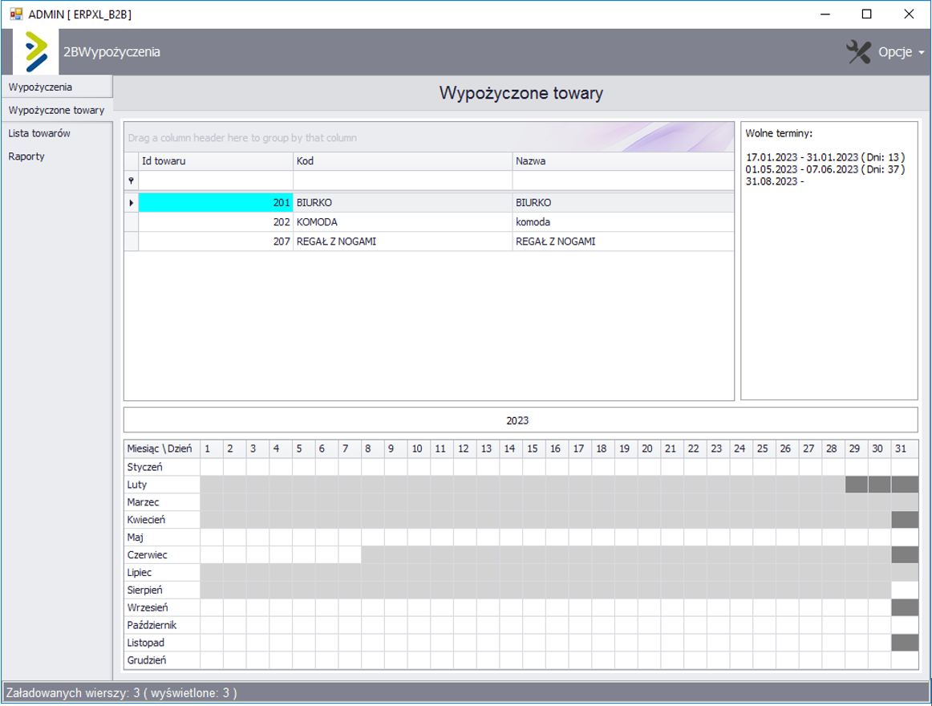Click the Opcje wrench and screwdriver icon
Viewport: 932px width, 706px height.
pyautogui.click(x=859, y=51)
